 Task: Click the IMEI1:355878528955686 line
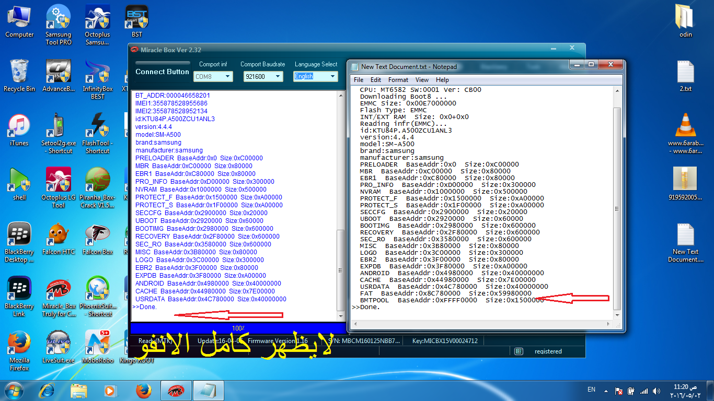171,103
